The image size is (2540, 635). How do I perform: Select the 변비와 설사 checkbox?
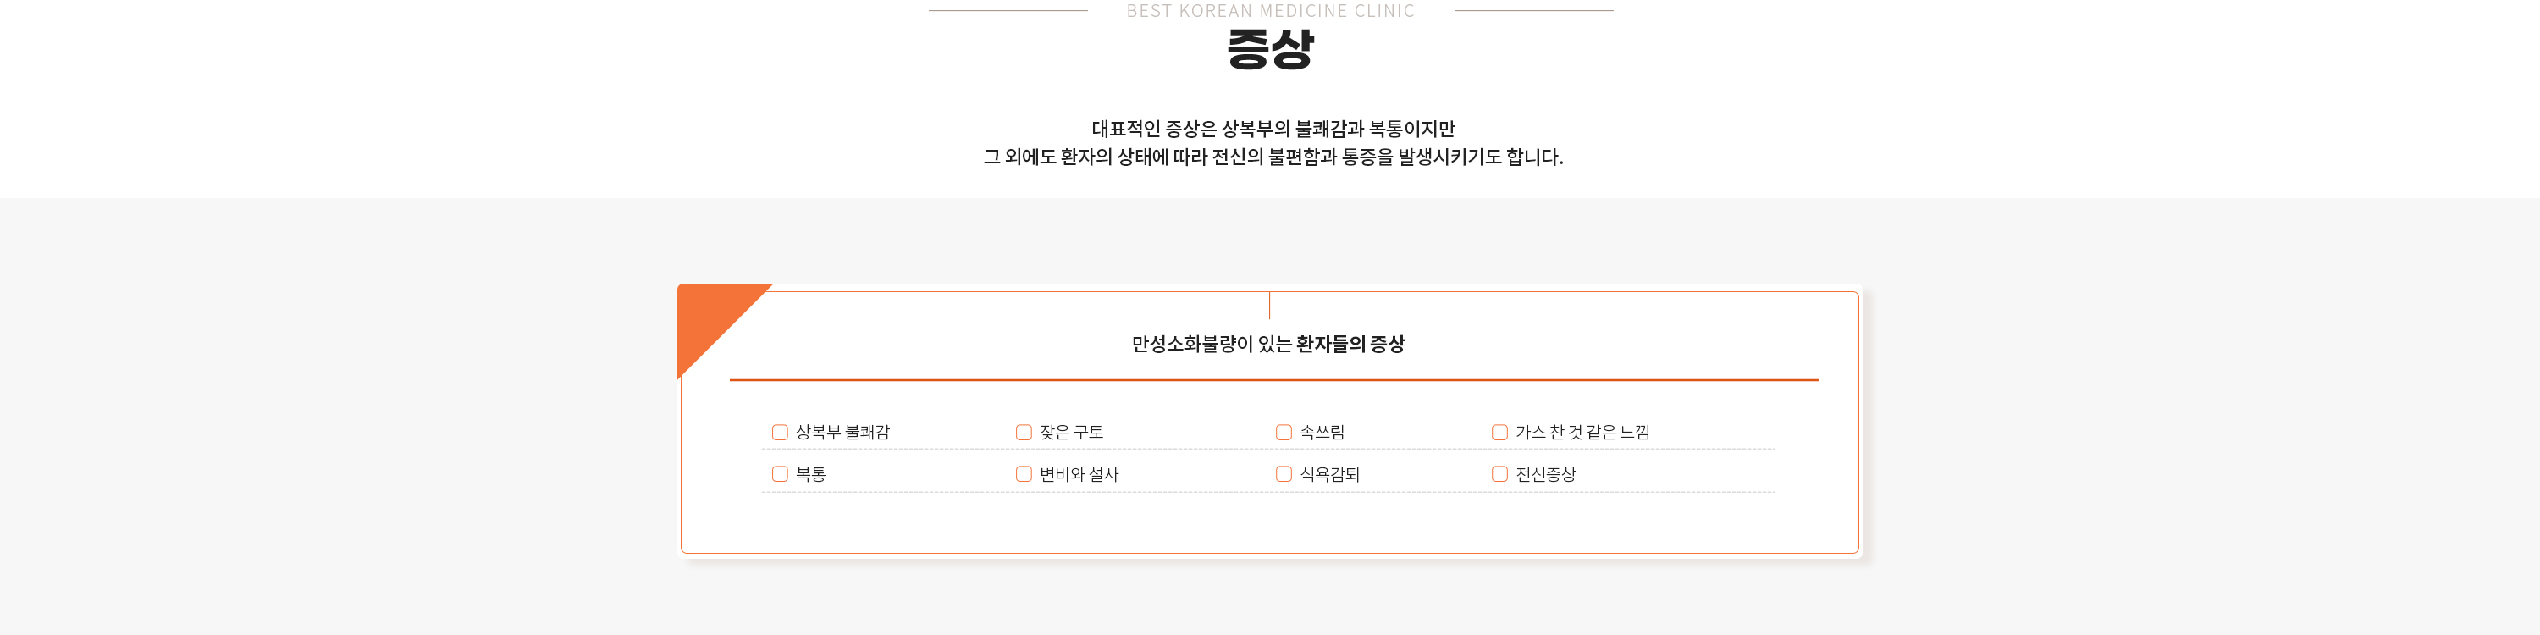1024,474
